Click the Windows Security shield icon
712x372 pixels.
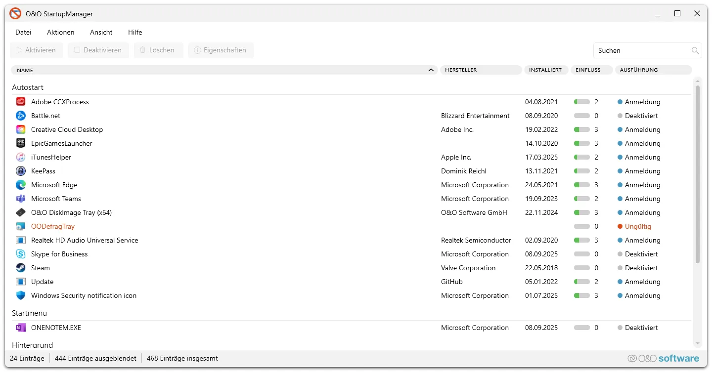[x=21, y=295]
